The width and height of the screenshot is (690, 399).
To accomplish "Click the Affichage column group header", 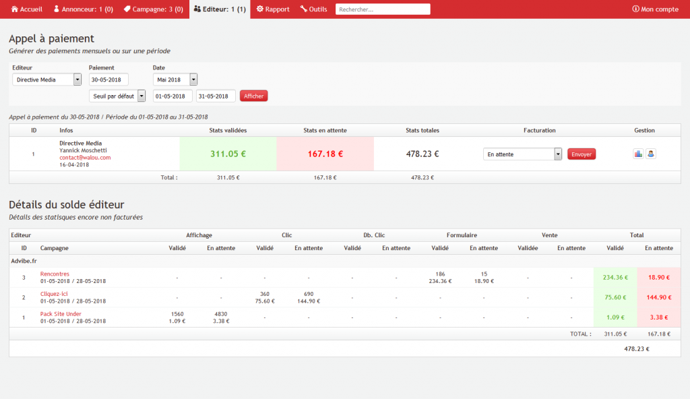I will point(199,235).
